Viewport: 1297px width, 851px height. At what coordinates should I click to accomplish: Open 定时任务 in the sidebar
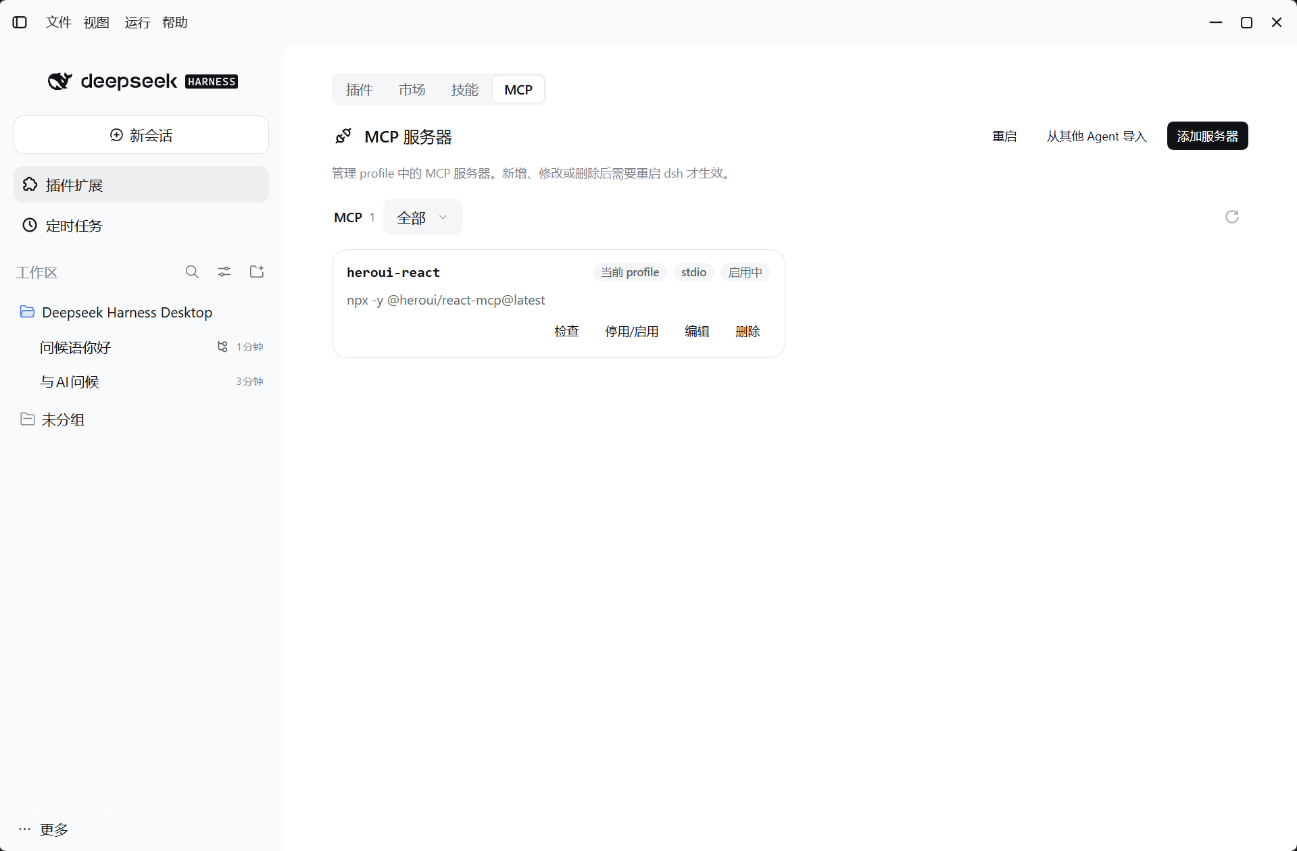pyautogui.click(x=141, y=226)
